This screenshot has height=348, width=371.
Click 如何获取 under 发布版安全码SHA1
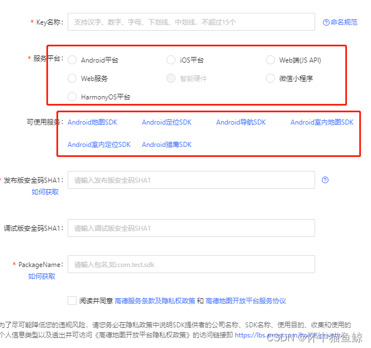tap(45, 192)
